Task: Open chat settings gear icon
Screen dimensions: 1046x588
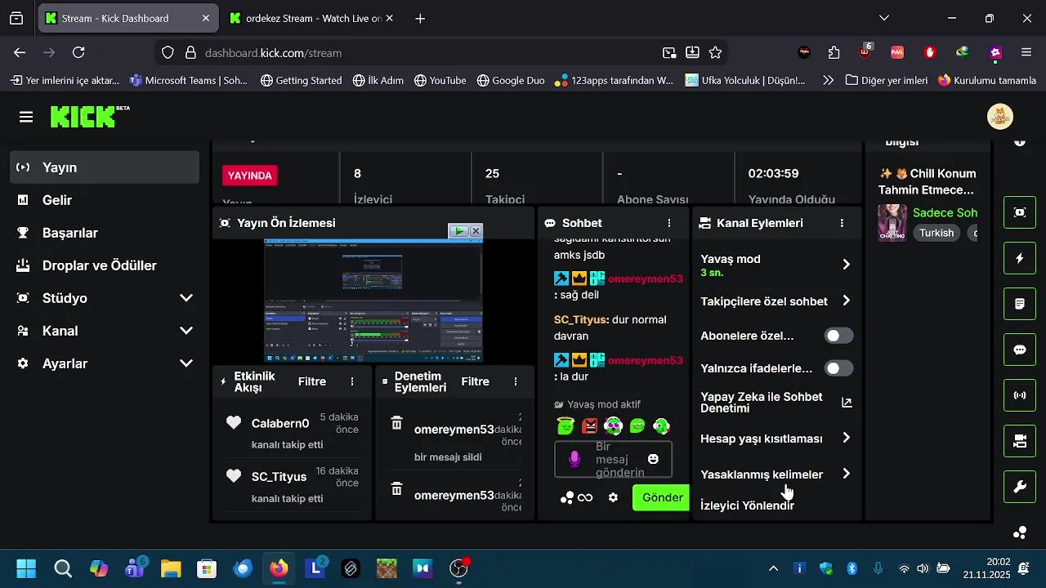Action: click(613, 497)
